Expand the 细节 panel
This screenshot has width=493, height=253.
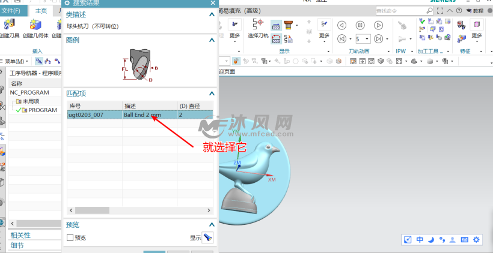17,245
